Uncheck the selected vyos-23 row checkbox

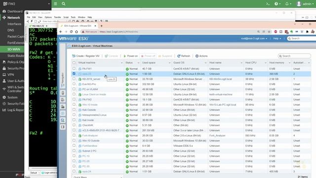(74, 74)
